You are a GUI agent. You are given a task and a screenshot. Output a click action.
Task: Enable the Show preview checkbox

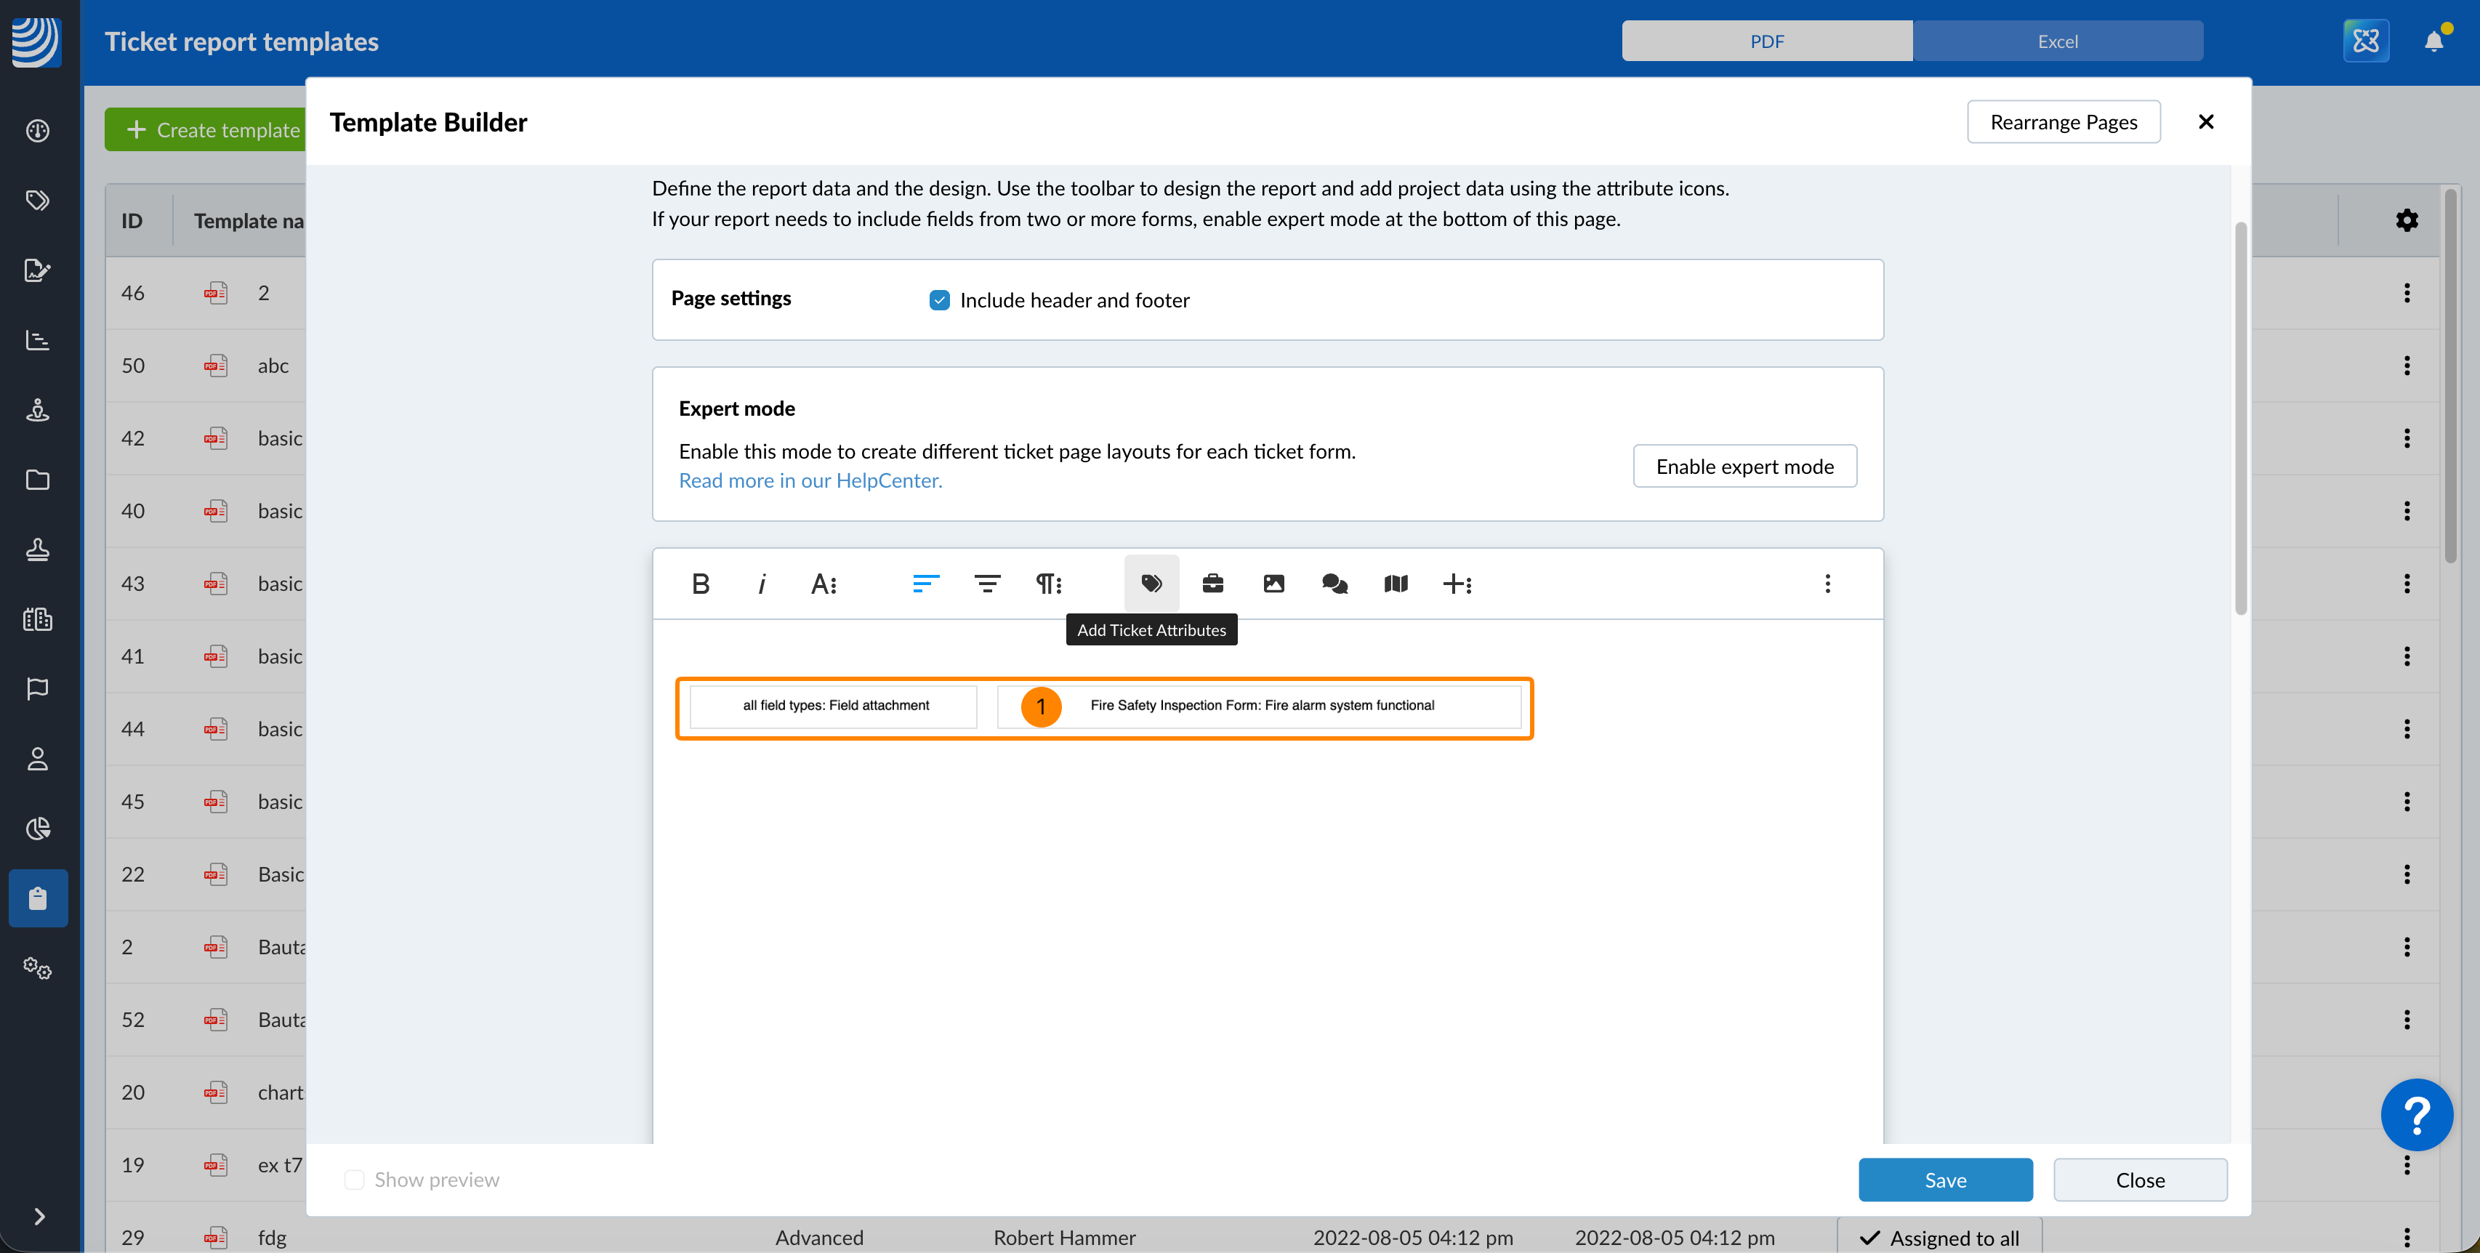tap(354, 1180)
